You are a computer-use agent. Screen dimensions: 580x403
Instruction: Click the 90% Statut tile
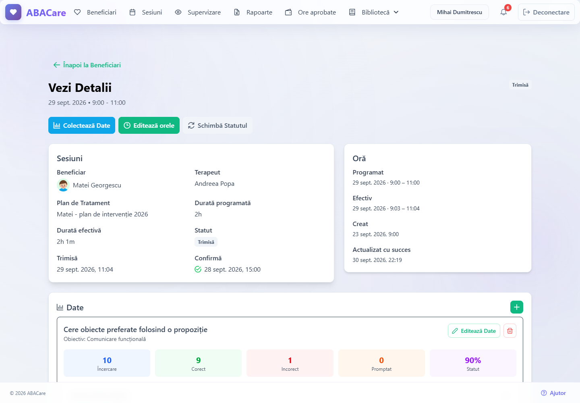point(473,363)
